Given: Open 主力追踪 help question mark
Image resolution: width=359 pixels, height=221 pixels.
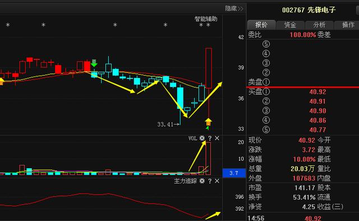Looking at the screenshot, I should click(210, 181).
